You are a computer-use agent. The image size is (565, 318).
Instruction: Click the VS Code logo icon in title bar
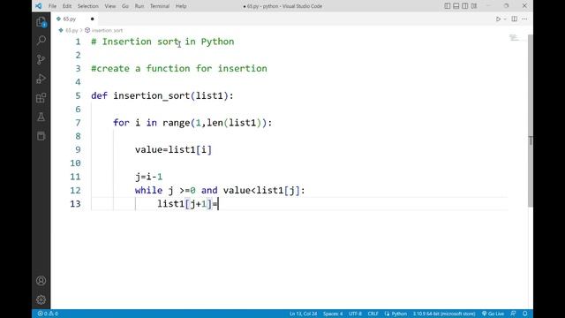39,6
